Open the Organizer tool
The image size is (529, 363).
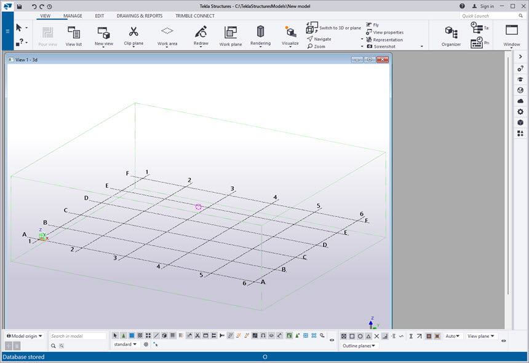(451, 36)
